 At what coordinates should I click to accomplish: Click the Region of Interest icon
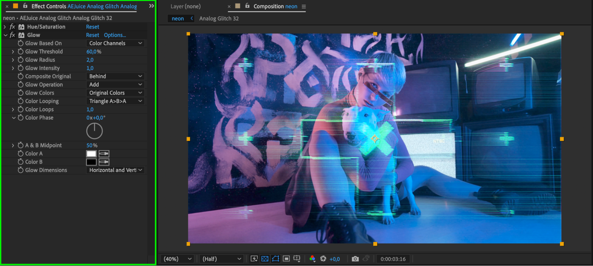[x=286, y=259]
